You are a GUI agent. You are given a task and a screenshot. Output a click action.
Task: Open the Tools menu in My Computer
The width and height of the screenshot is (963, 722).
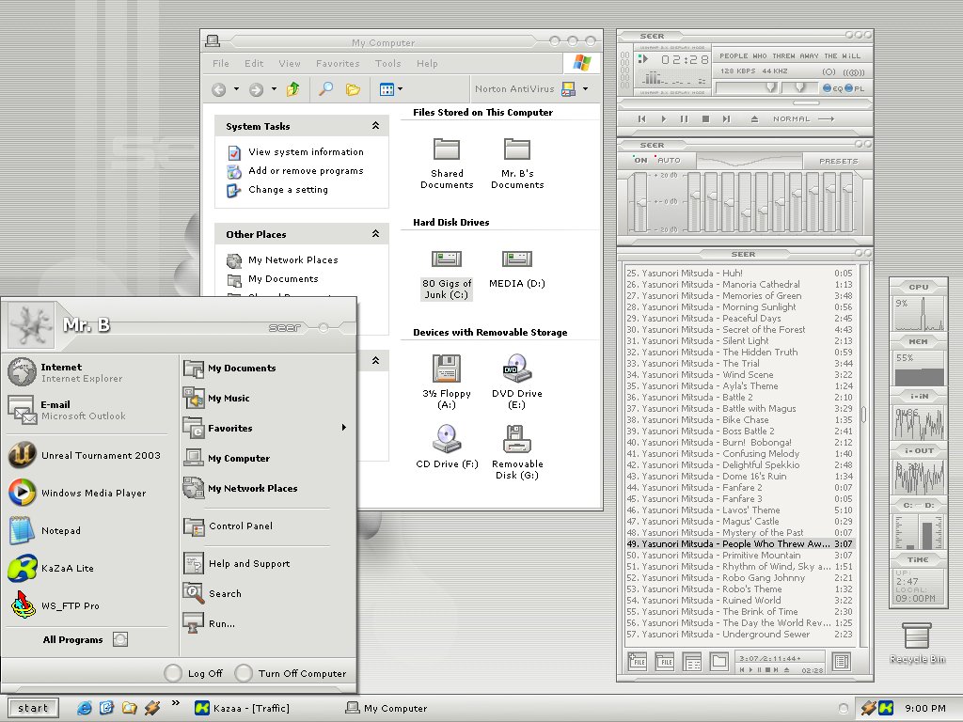point(387,64)
